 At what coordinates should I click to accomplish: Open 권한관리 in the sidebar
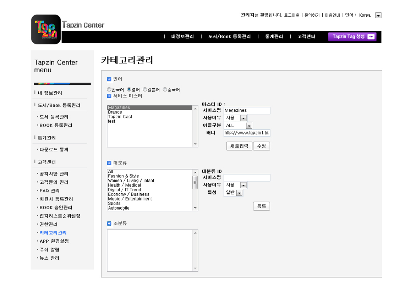[49, 225]
